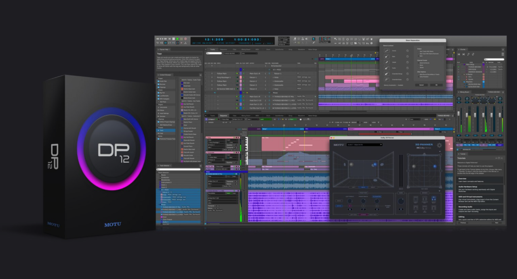Collapse Playlists in the Chunks list
Viewport: 517px width, 279px height.
[462, 82]
